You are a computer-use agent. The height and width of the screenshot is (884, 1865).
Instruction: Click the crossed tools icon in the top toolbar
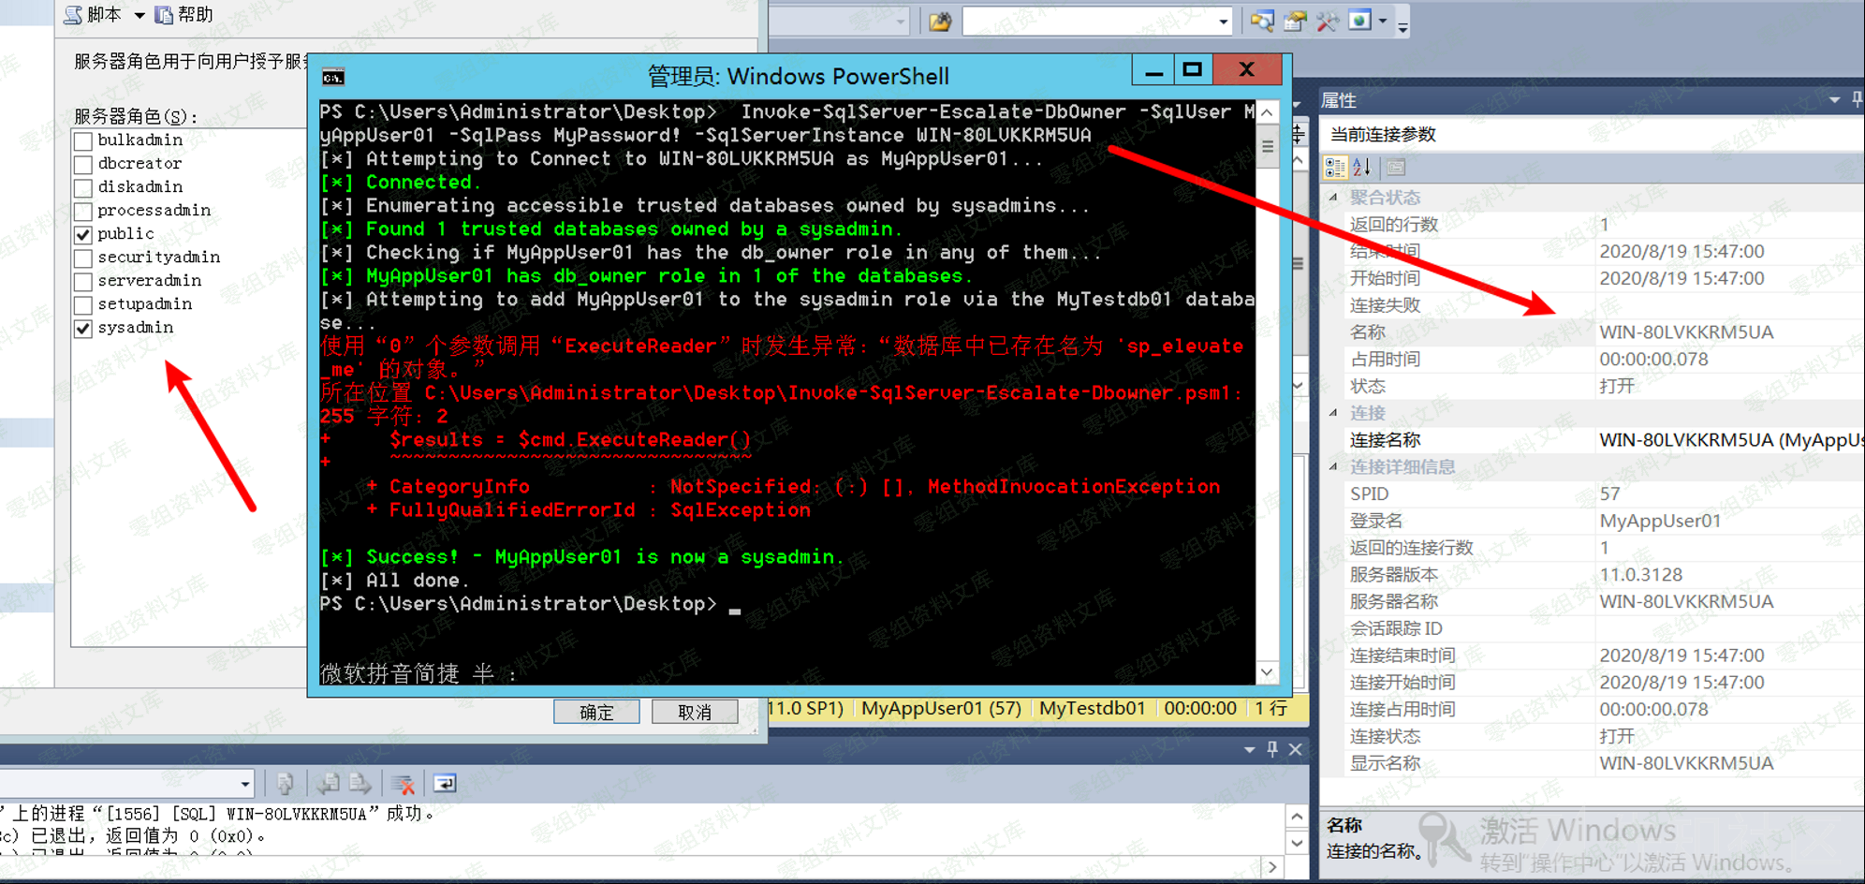[1327, 21]
